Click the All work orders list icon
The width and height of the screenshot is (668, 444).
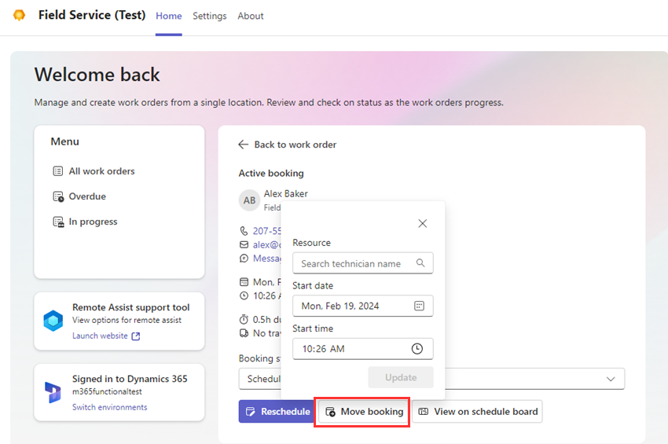click(58, 171)
